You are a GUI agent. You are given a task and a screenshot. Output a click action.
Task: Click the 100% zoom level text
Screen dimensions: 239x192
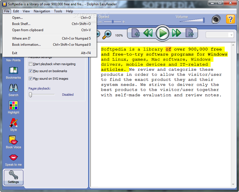click(x=119, y=35)
